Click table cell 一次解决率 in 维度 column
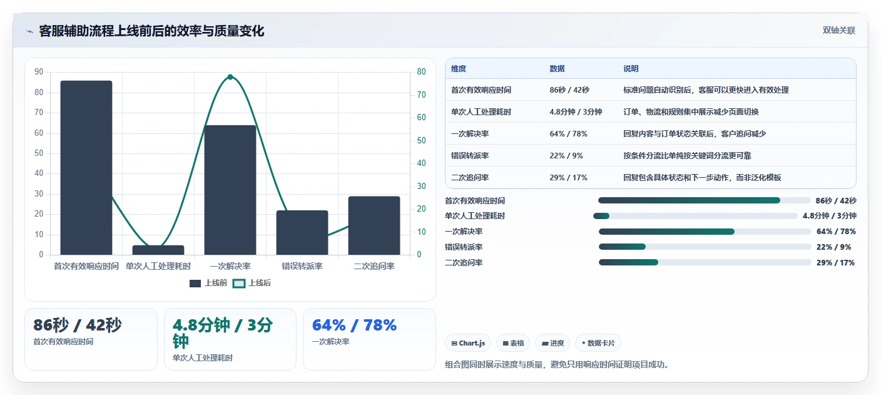The width and height of the screenshot is (881, 395). (x=470, y=134)
